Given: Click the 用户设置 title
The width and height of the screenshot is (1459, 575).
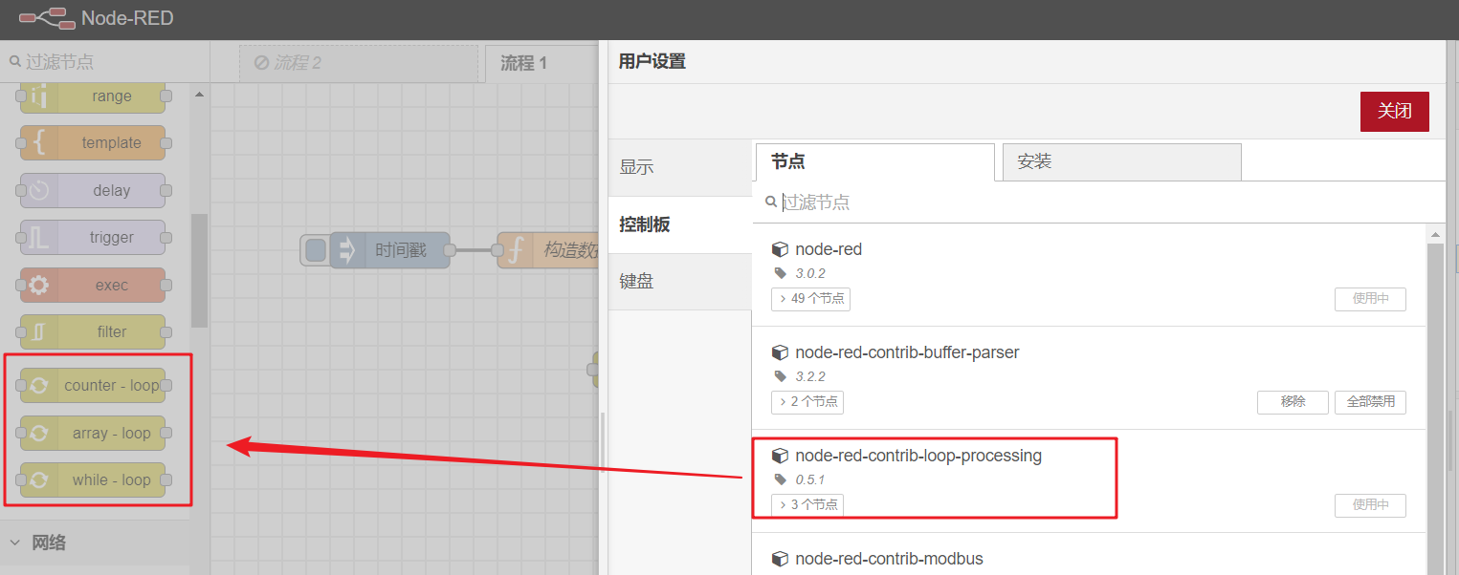Looking at the screenshot, I should [652, 62].
